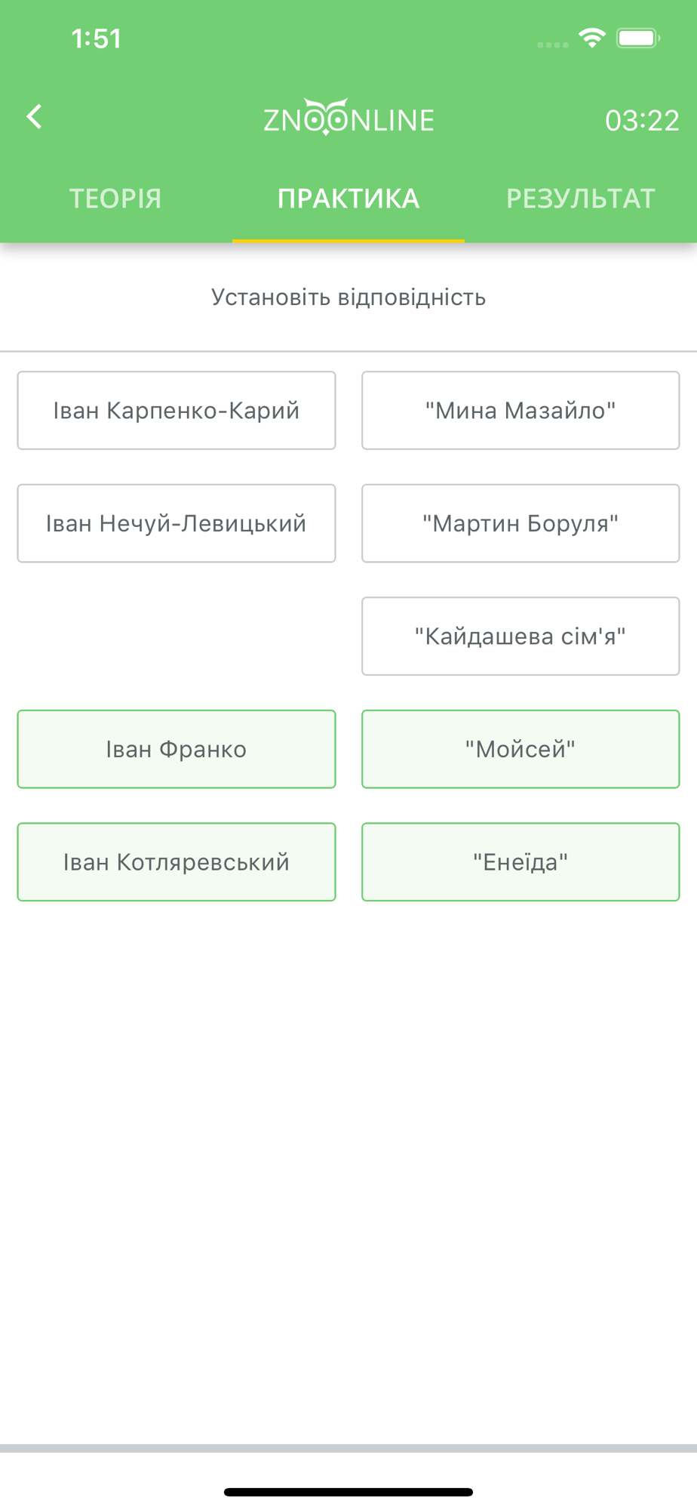Tap the Wi-Fi status icon
The image size is (697, 1510).
pyautogui.click(x=592, y=38)
